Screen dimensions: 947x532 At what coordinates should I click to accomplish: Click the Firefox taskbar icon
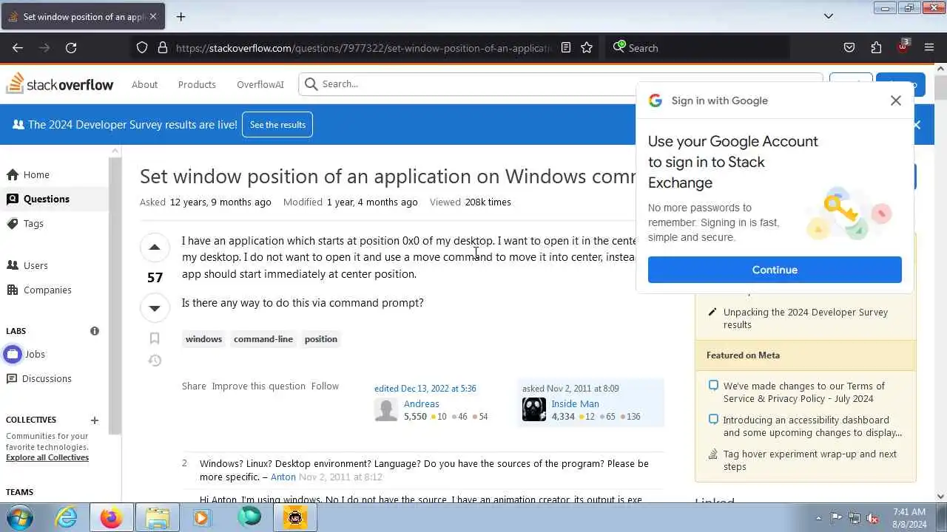111,517
